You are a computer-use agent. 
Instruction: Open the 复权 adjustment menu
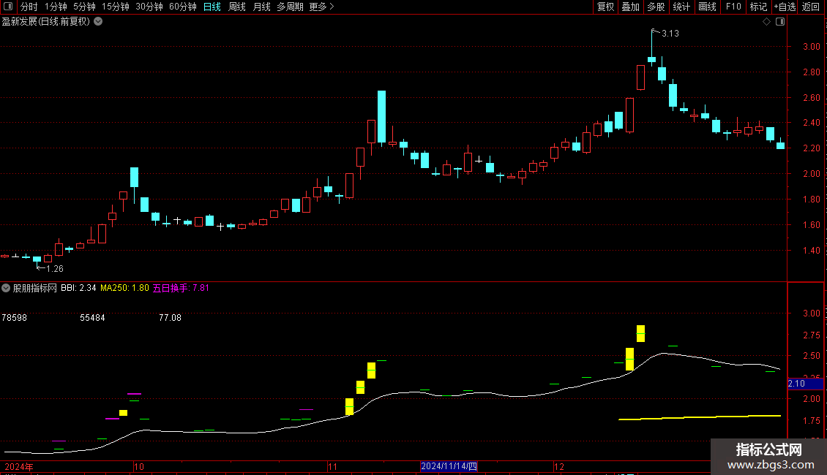coord(605,7)
